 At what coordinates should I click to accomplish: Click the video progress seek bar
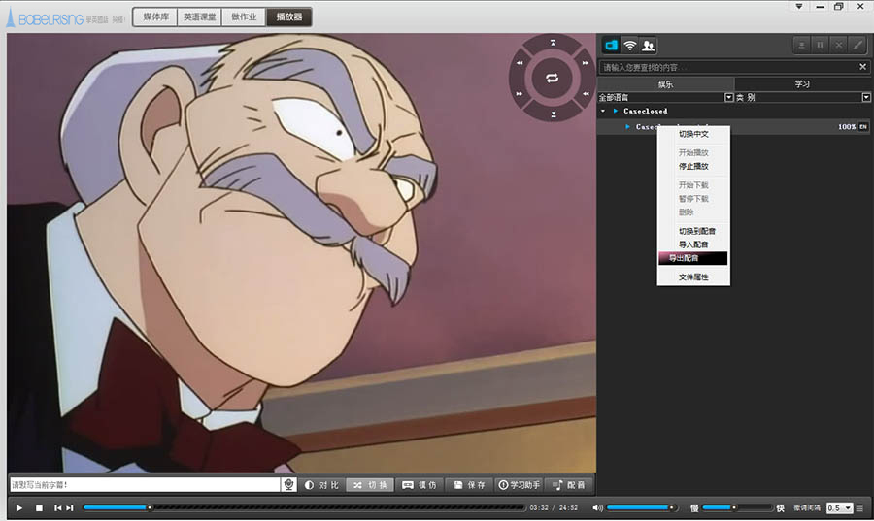304,507
